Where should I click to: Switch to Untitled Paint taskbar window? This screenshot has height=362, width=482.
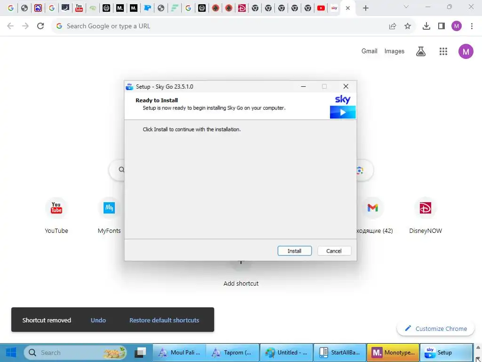pos(287,353)
